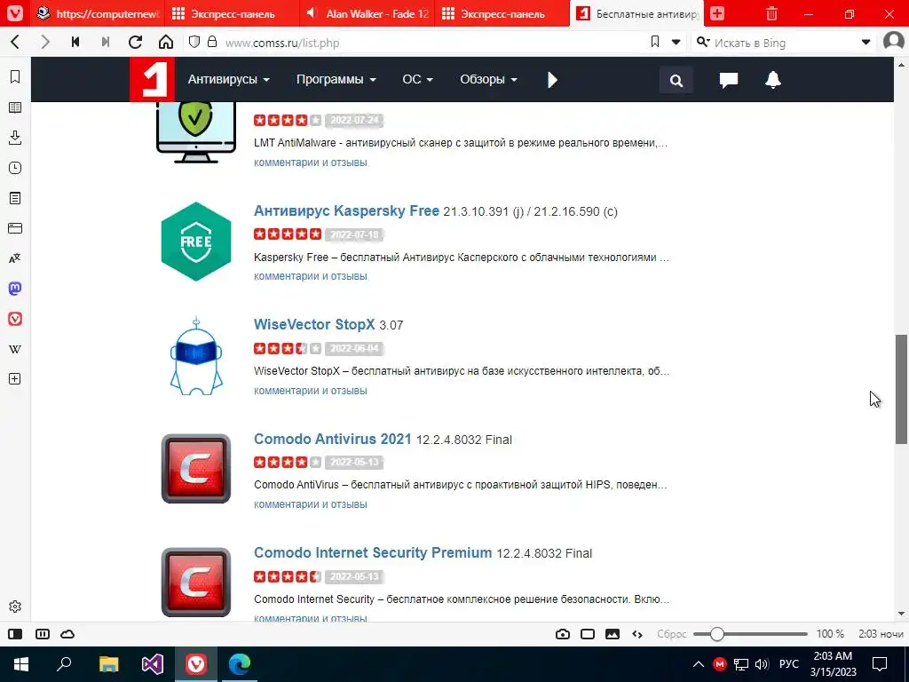This screenshot has height=682, width=909.
Task: Reset zoom with Сброс button
Action: pyautogui.click(x=672, y=634)
